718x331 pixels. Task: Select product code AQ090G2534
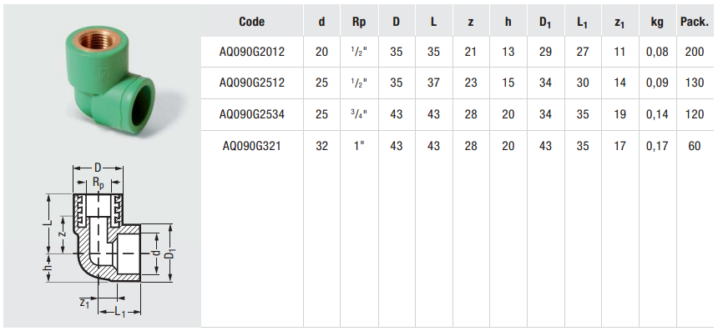pyautogui.click(x=252, y=114)
